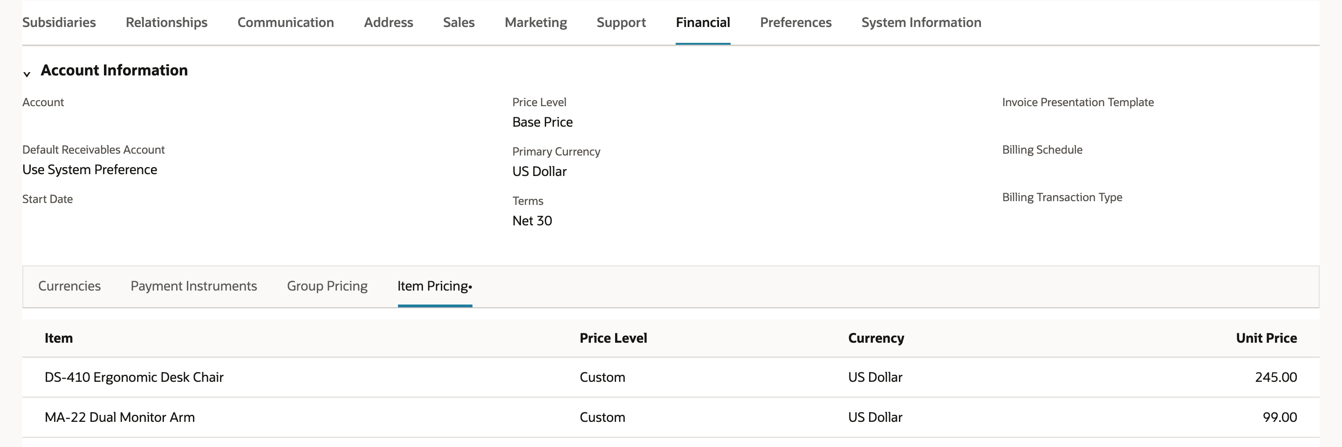Viewport: 1342px width, 447px height.
Task: Click the 245.00 unit price cell
Action: (x=1276, y=377)
